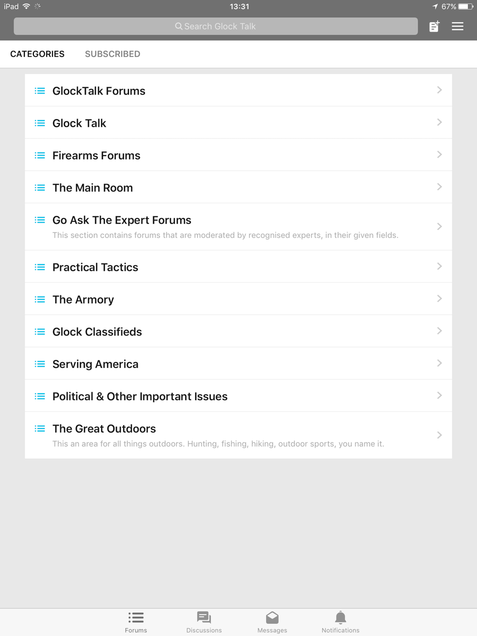Image resolution: width=477 pixels, height=636 pixels.
Task: Expand the Serving America chevron
Action: coord(439,363)
